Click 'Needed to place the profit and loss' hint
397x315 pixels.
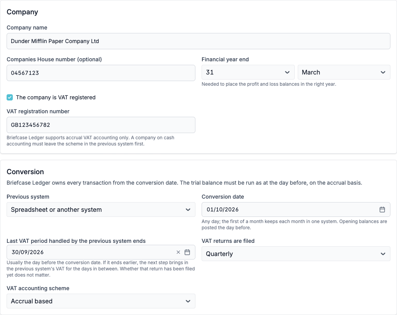[x=269, y=84]
